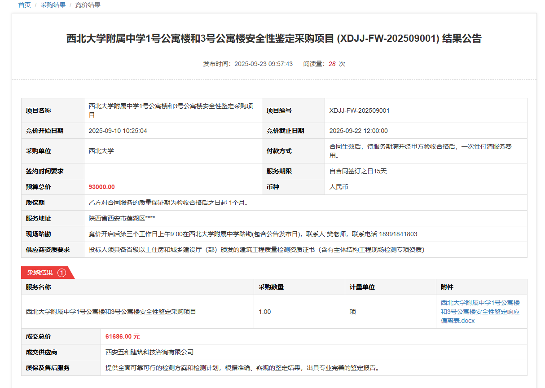Image resolution: width=545 pixels, height=388 pixels.
Task: Click supplier name 西安五和建筑科技咨询有限公司
Action: click(x=149, y=352)
